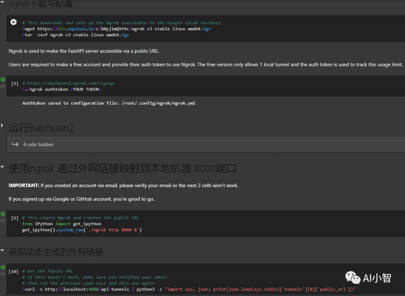
Task: Click the Authtoken saved output line
Action: coord(109,103)
